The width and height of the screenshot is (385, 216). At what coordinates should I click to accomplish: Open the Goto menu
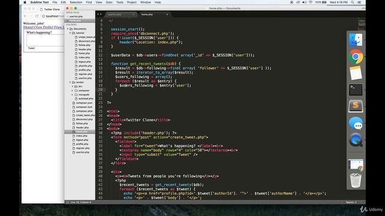(109, 2)
